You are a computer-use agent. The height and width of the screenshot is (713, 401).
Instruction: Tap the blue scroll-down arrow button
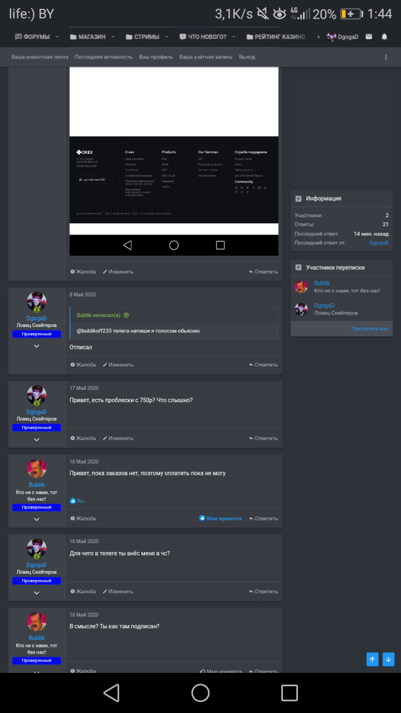coord(388,659)
